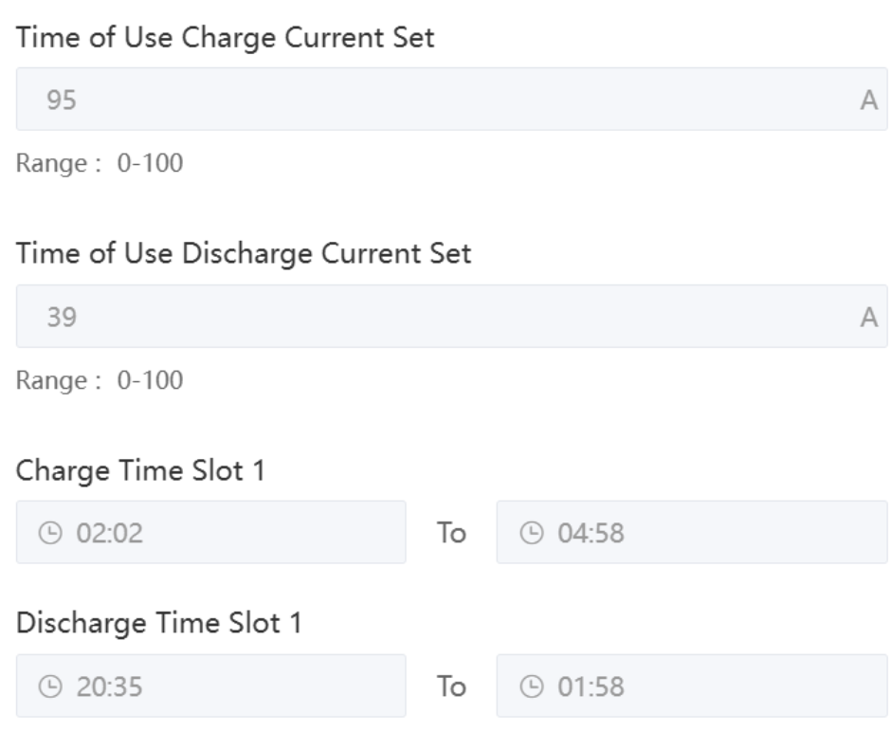Focus the discharge current field showing 39
Image resolution: width=891 pixels, height=732 pixels.
tap(436, 317)
